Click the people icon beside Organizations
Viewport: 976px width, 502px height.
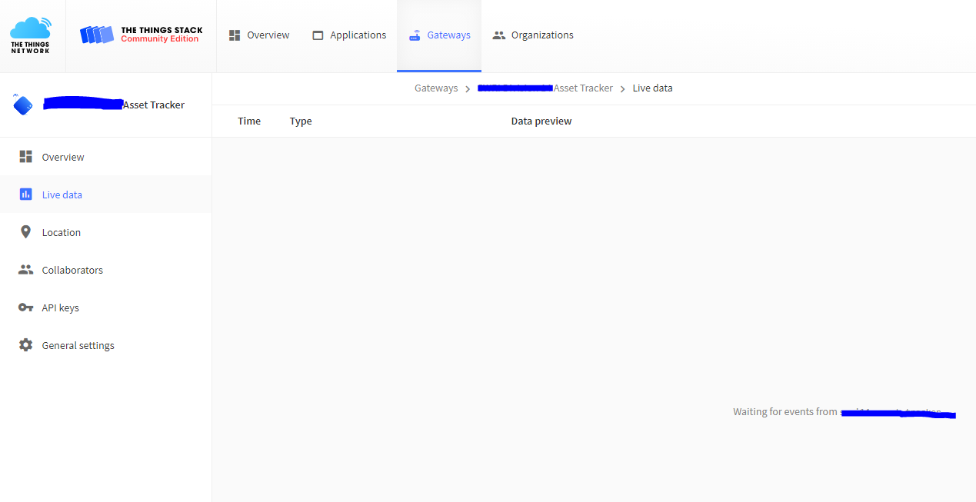499,35
